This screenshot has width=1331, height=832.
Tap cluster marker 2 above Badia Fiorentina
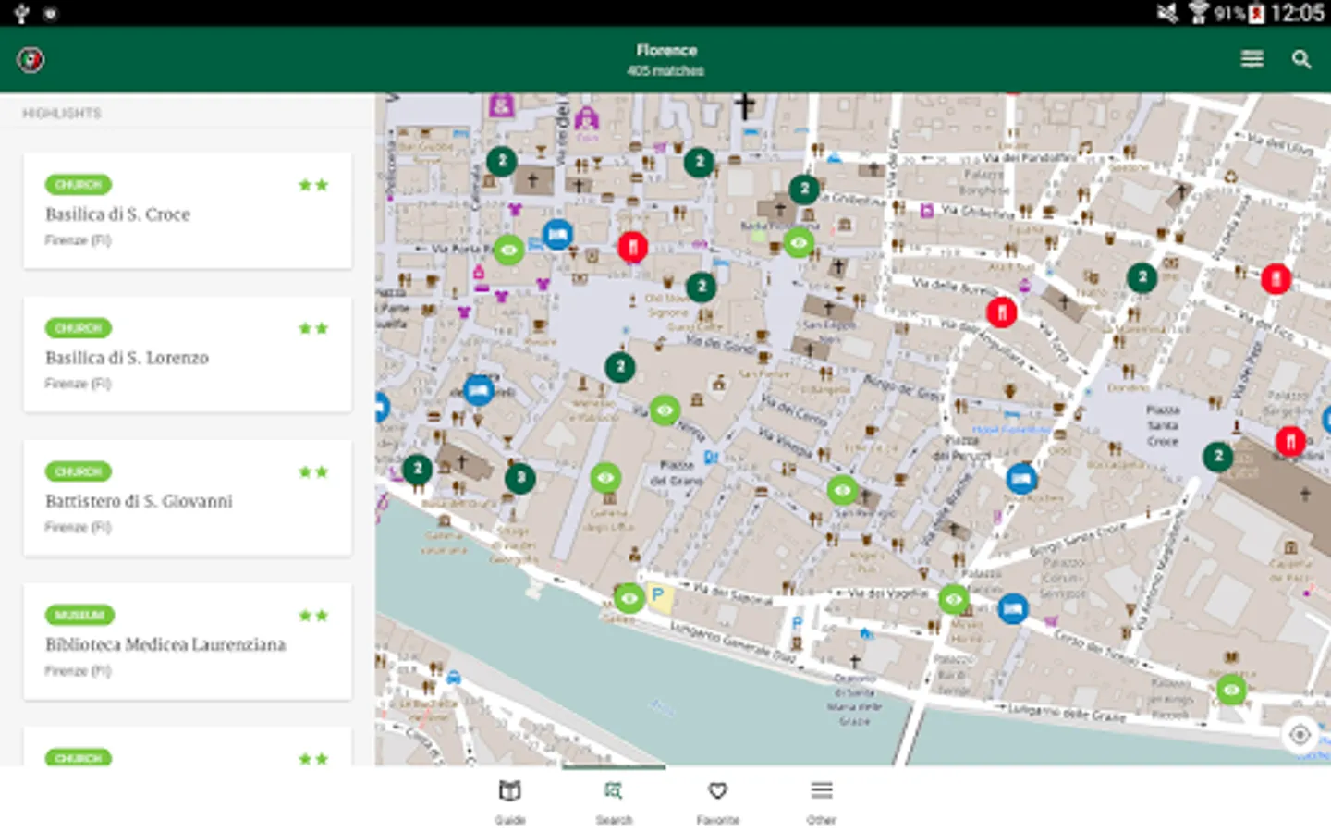click(x=804, y=190)
